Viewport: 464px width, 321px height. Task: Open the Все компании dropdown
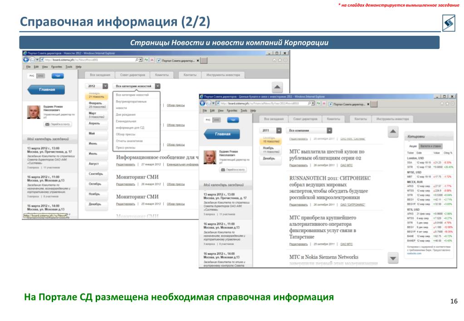click(329, 131)
